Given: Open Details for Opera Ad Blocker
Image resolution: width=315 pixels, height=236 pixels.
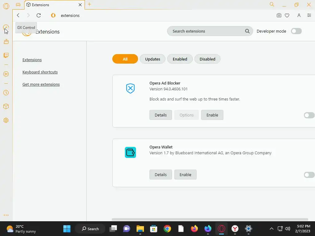Looking at the screenshot, I should point(161,115).
